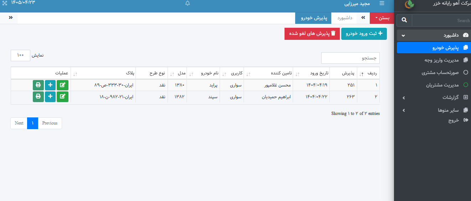Click the عملیات column header
Screen dimensions: 471x201
41,73
